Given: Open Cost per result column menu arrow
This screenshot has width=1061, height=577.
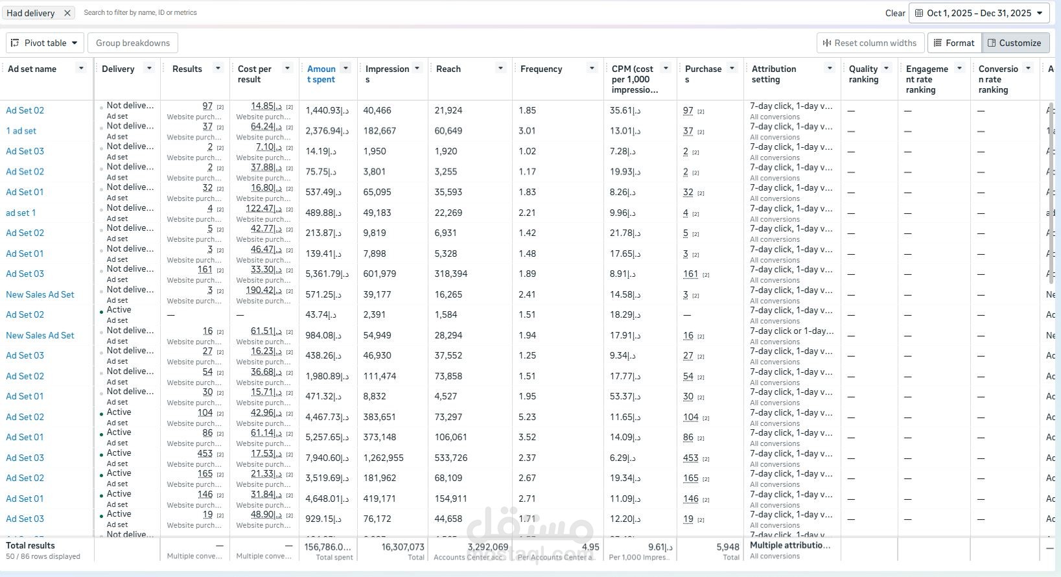Looking at the screenshot, I should coord(287,68).
